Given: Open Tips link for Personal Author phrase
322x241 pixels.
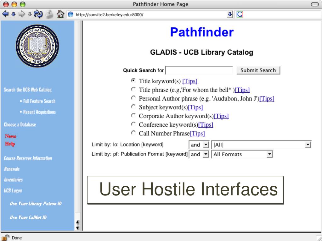Looking at the screenshot, I should coord(267,99).
